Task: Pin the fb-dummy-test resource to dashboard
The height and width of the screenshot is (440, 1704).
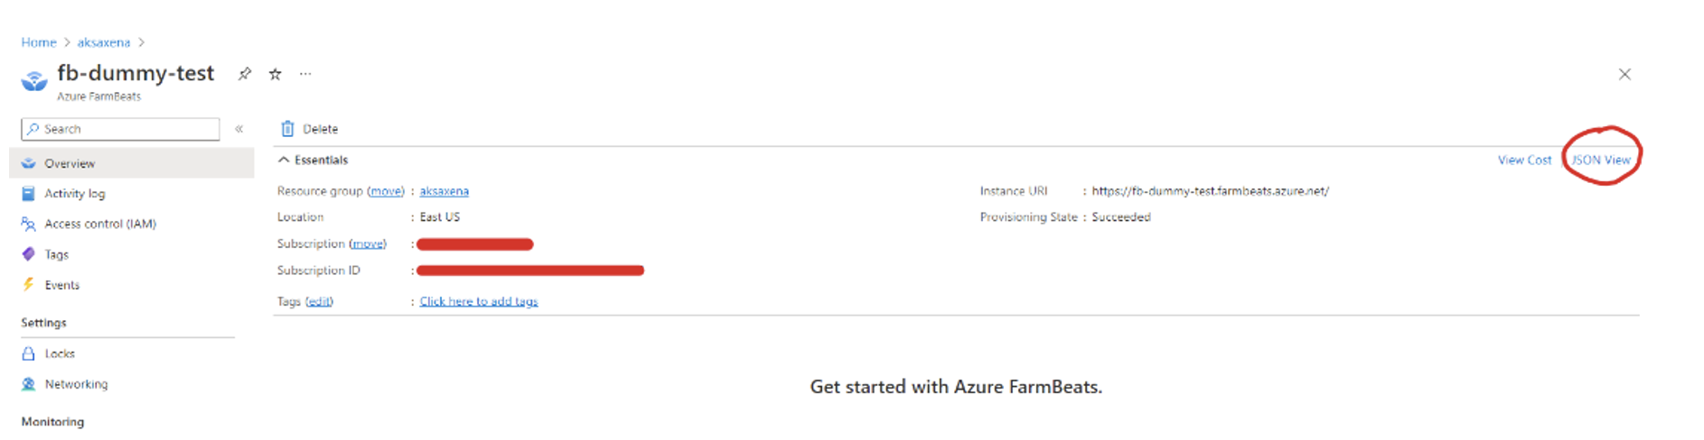Action: pos(244,74)
